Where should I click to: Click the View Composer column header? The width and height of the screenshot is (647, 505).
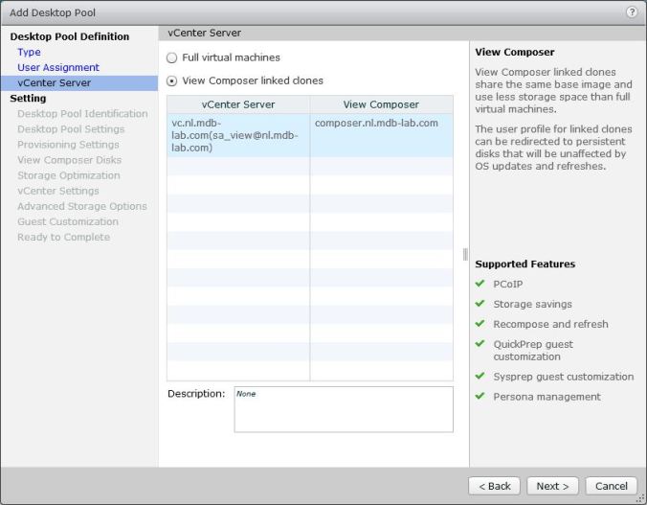click(x=381, y=104)
